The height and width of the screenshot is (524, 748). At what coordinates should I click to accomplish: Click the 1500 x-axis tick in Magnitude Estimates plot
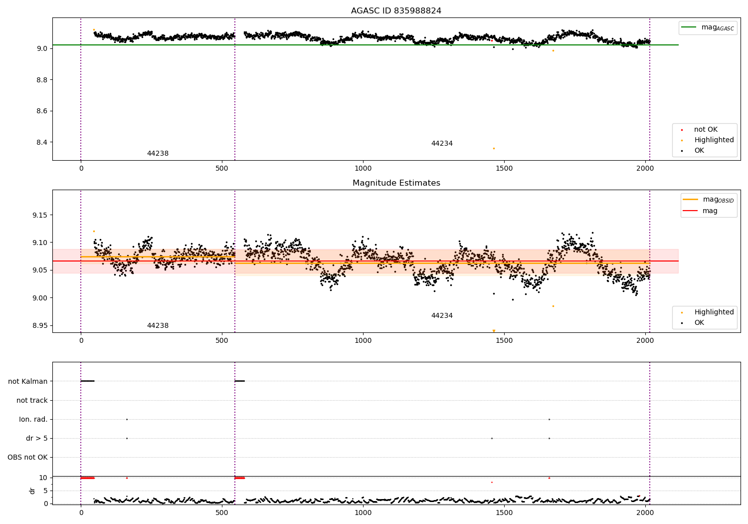pyautogui.click(x=504, y=340)
